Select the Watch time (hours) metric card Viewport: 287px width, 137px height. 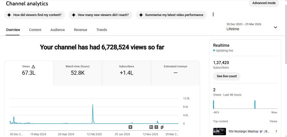pos(78,70)
